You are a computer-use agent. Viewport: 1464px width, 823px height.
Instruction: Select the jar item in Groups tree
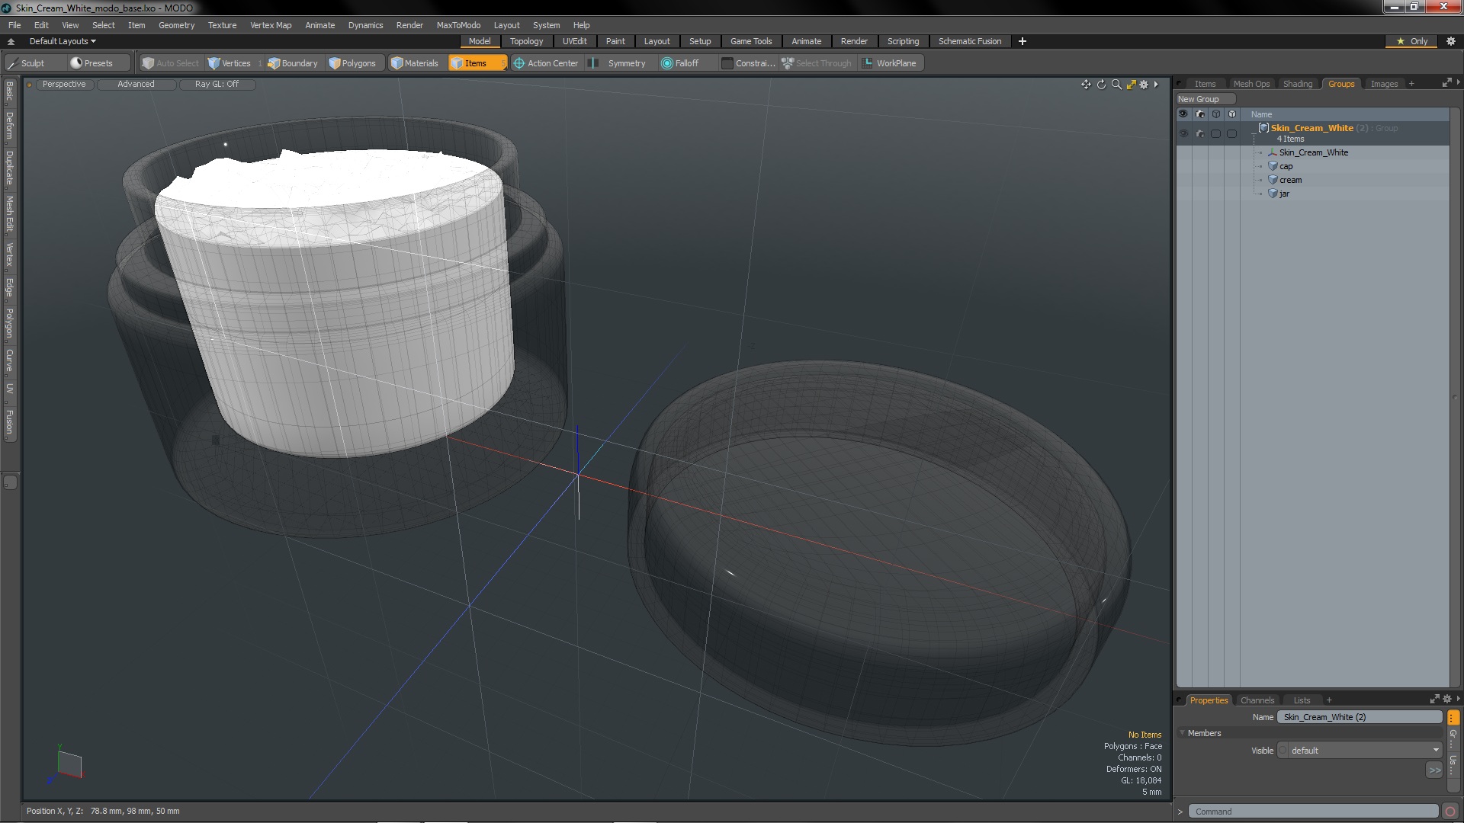click(x=1284, y=194)
